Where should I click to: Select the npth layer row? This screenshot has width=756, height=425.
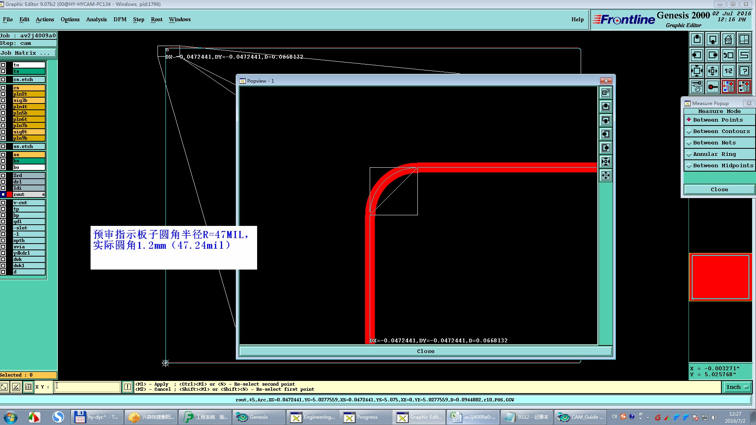tap(29, 240)
